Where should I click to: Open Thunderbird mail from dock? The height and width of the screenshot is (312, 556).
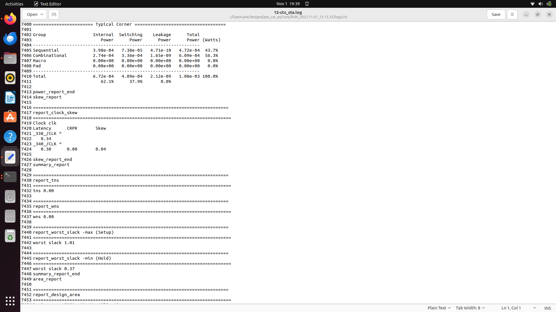tap(10, 39)
